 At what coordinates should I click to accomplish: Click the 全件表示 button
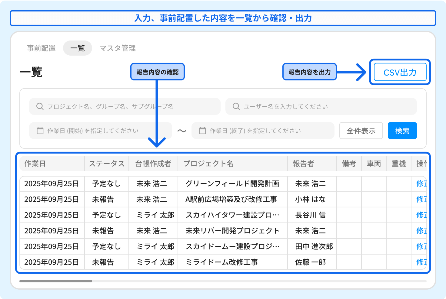click(361, 131)
